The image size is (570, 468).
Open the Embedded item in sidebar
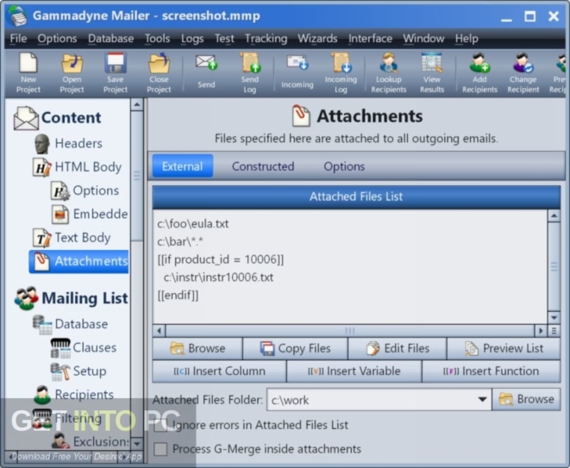click(100, 214)
